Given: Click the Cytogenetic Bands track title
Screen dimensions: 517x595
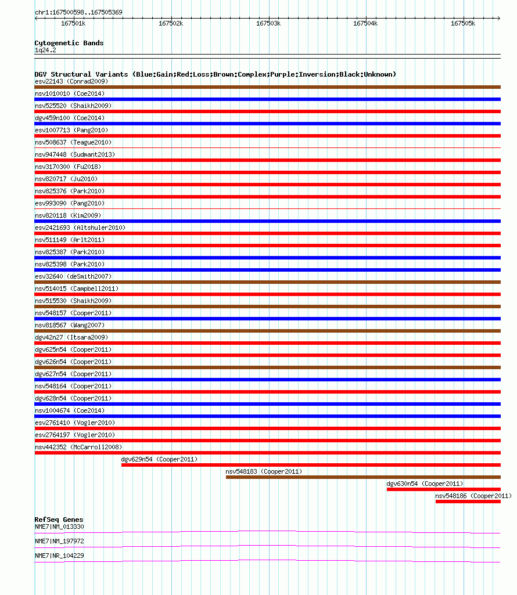Looking at the screenshot, I should click(x=69, y=43).
